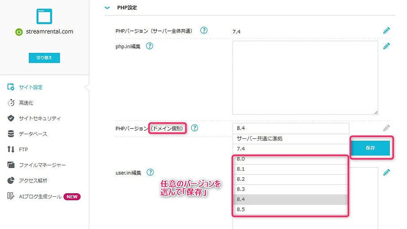
Task: Select version 8.2 option
Action: click(x=290, y=179)
